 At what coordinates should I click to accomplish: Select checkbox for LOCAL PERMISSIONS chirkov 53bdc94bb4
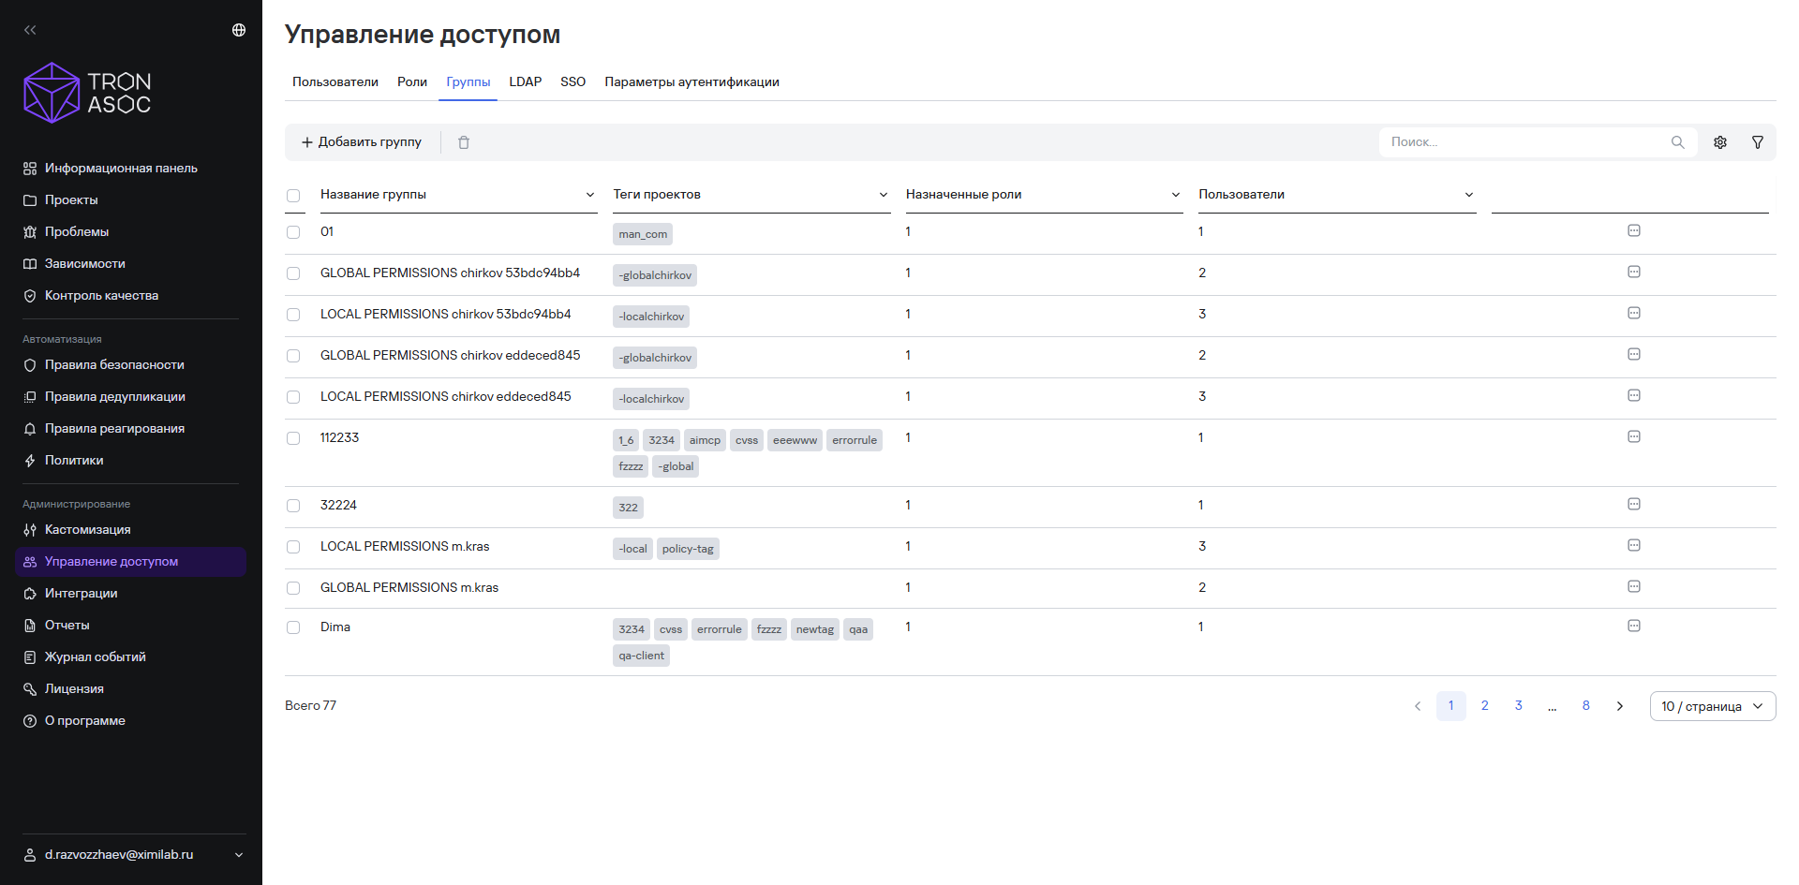point(293,315)
